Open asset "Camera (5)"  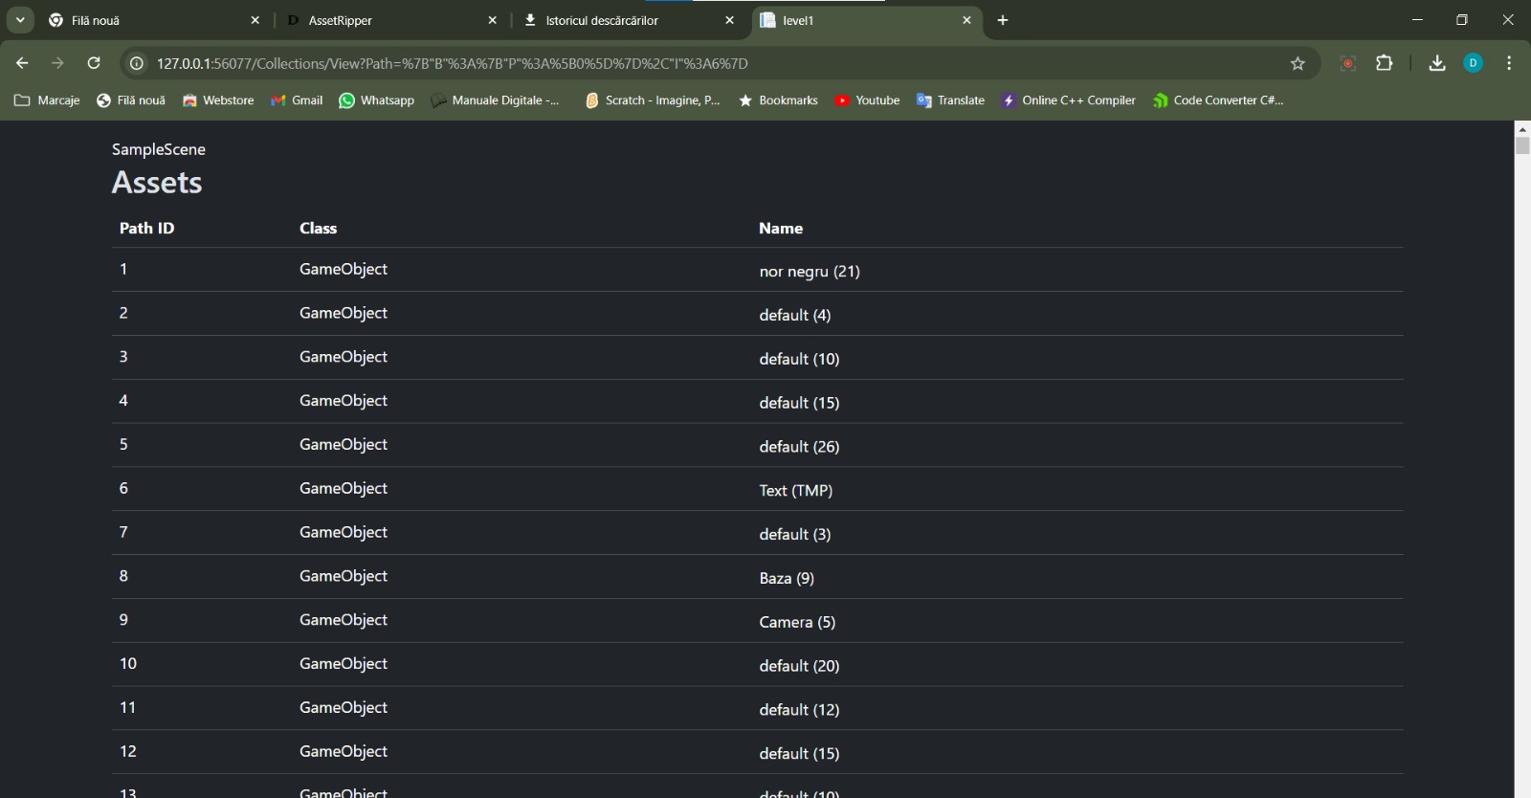(x=797, y=622)
